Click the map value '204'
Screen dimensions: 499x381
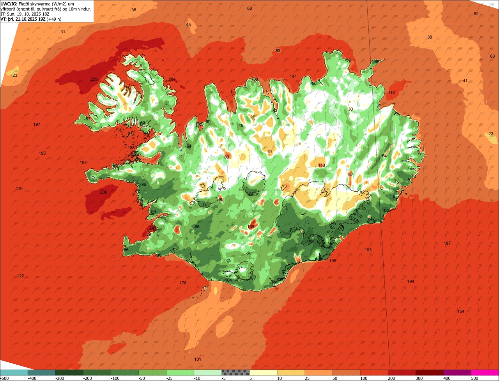(x=172, y=79)
